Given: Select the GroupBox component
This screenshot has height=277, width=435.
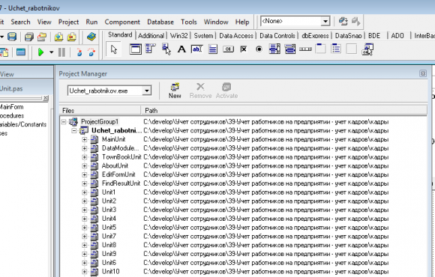Looking at the screenshot, I should coord(320,49).
